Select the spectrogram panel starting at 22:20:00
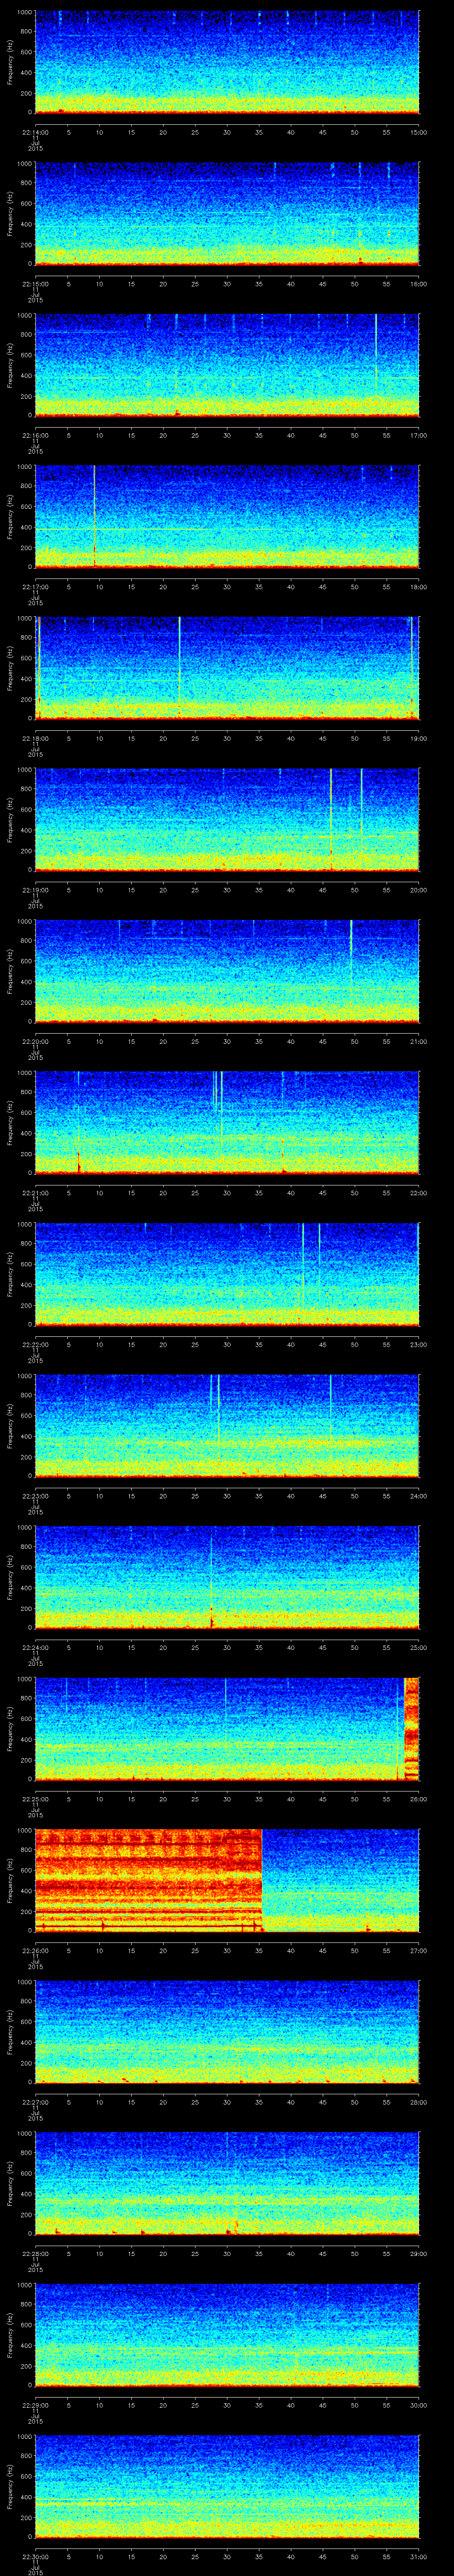The width and height of the screenshot is (454, 2576). click(x=227, y=971)
